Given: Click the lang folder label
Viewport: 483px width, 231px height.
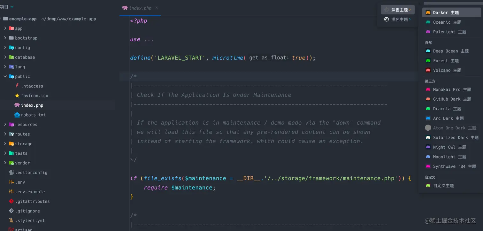Looking at the screenshot, I should click(x=20, y=67).
